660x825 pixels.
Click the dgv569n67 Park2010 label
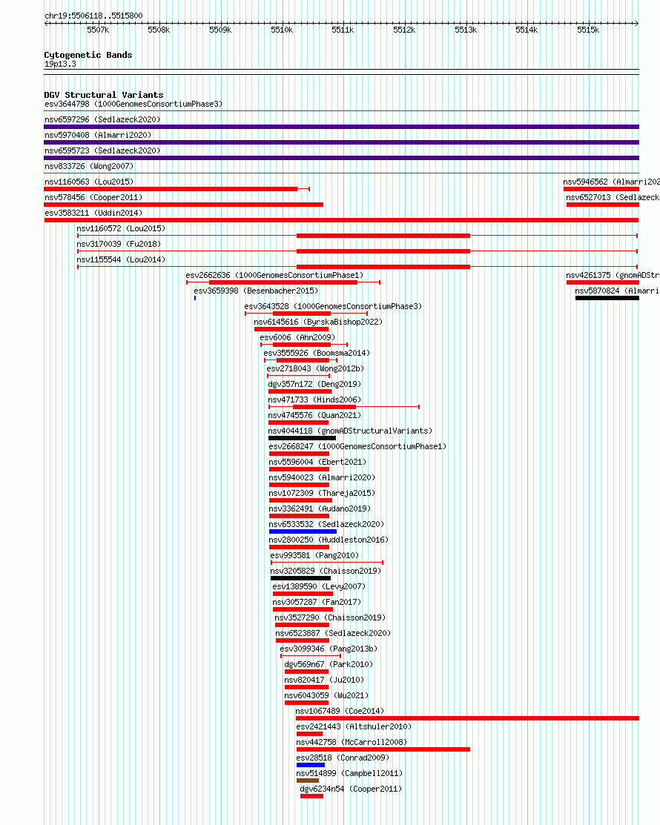click(329, 665)
